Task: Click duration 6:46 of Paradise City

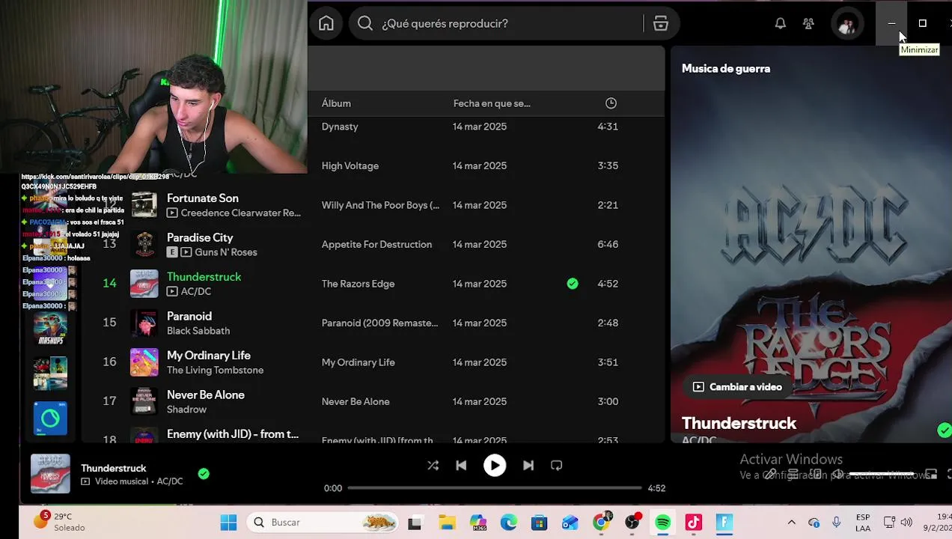Action: [608, 244]
